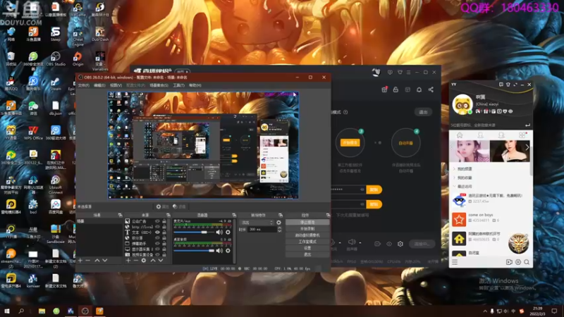Toggle lock on 文本 (GDI+) source

tap(164, 232)
